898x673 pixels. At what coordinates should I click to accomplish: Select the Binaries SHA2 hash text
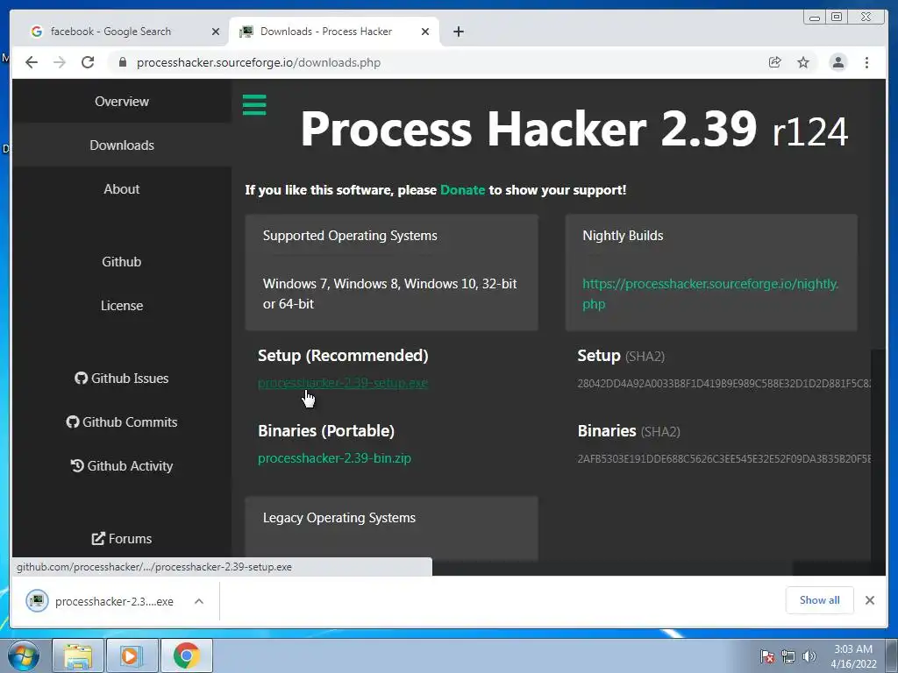(723, 459)
